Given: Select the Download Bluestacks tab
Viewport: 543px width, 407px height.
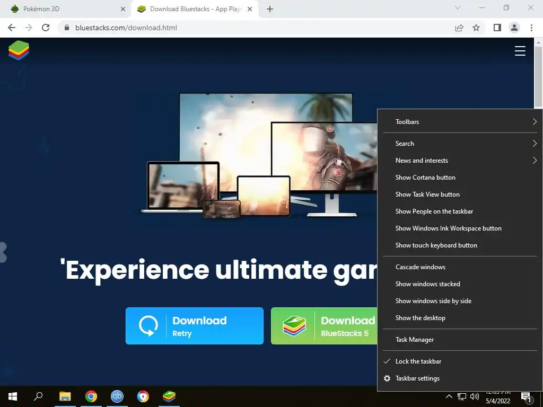Looking at the screenshot, I should tap(195, 10).
